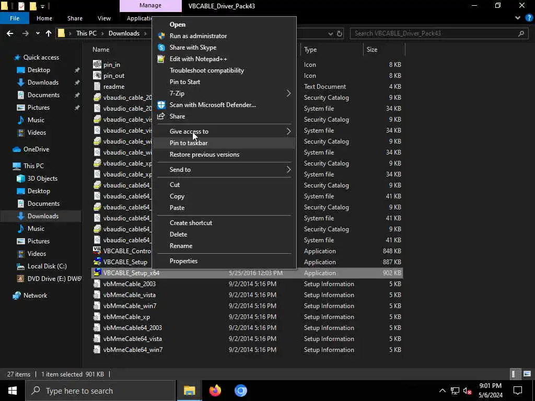Open File Explorer taskbar icon

click(x=189, y=391)
